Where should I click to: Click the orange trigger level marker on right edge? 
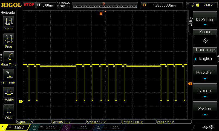pyautogui.click(x=190, y=84)
